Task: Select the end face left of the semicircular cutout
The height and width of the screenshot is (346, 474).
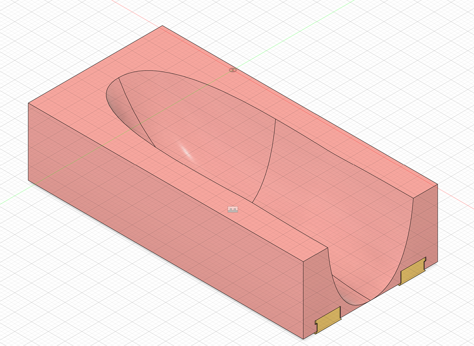Action: 316,290
